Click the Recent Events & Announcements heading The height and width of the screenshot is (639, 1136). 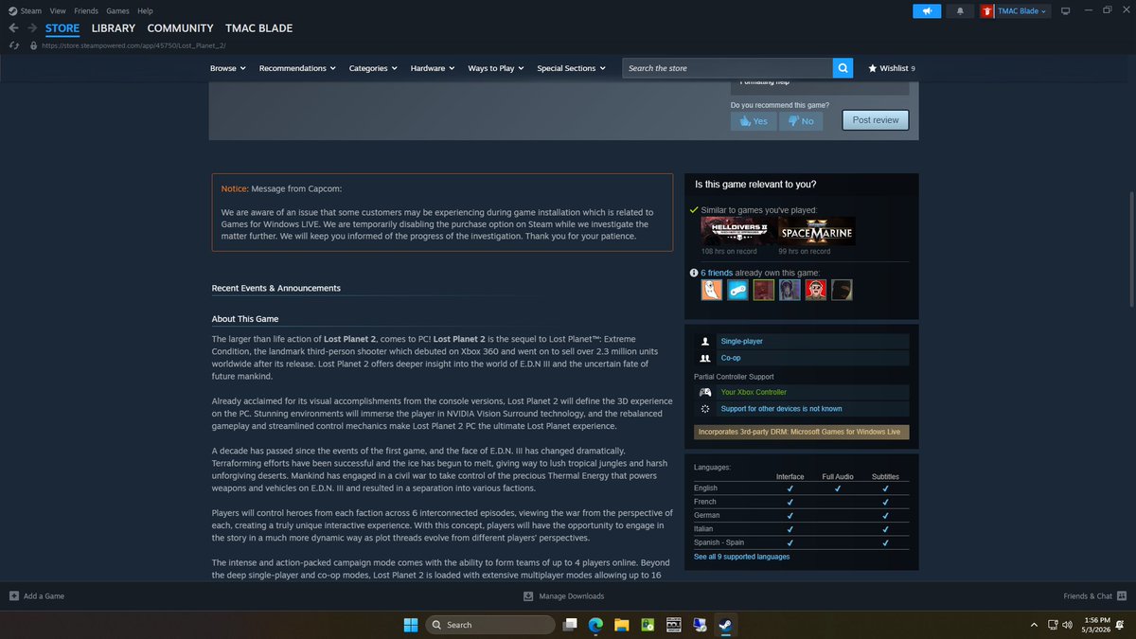pyautogui.click(x=276, y=288)
